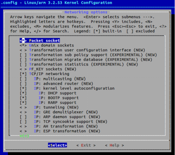Viewport: 175px width, 155px height.
Task: Click the Networking options menu title
Action: [x=86, y=12]
